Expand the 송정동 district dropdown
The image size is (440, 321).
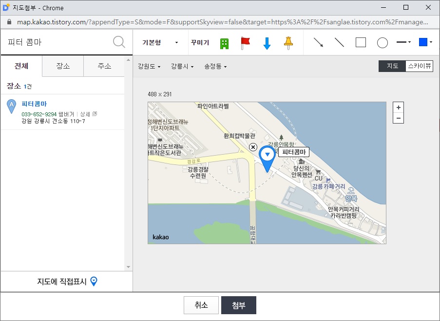[x=215, y=66]
